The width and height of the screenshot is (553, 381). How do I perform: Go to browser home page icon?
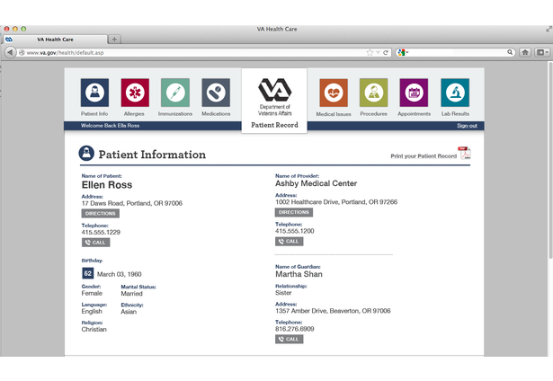(525, 52)
